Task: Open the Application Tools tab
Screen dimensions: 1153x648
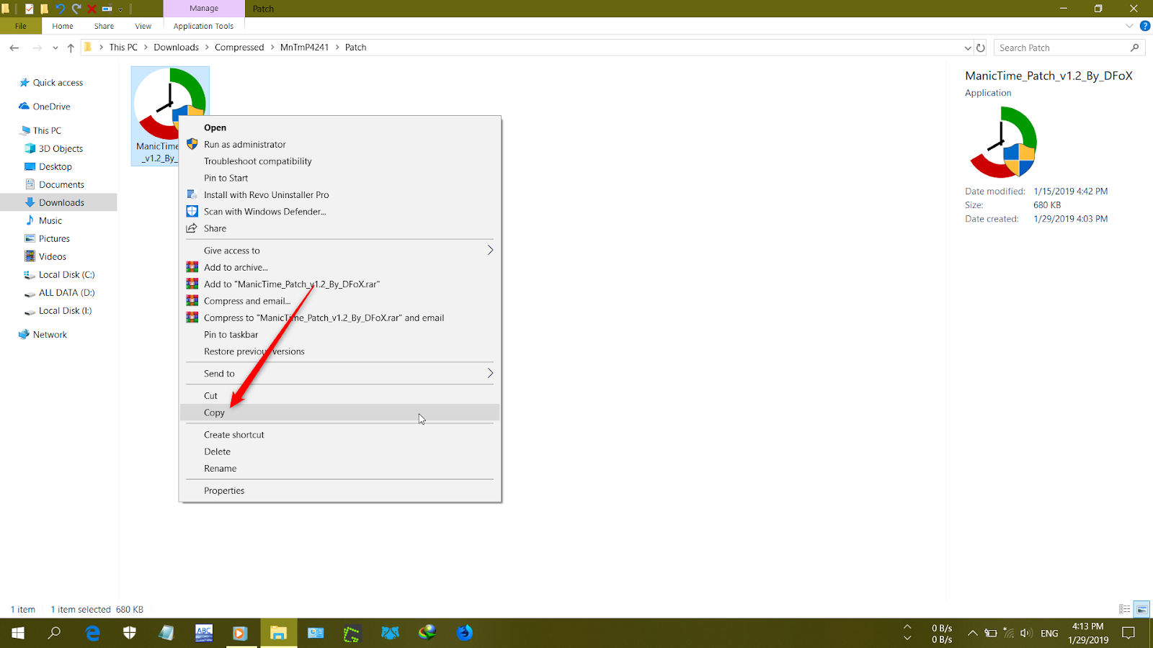Action: point(204,26)
